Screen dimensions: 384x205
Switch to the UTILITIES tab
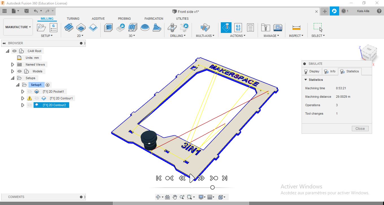click(x=182, y=19)
